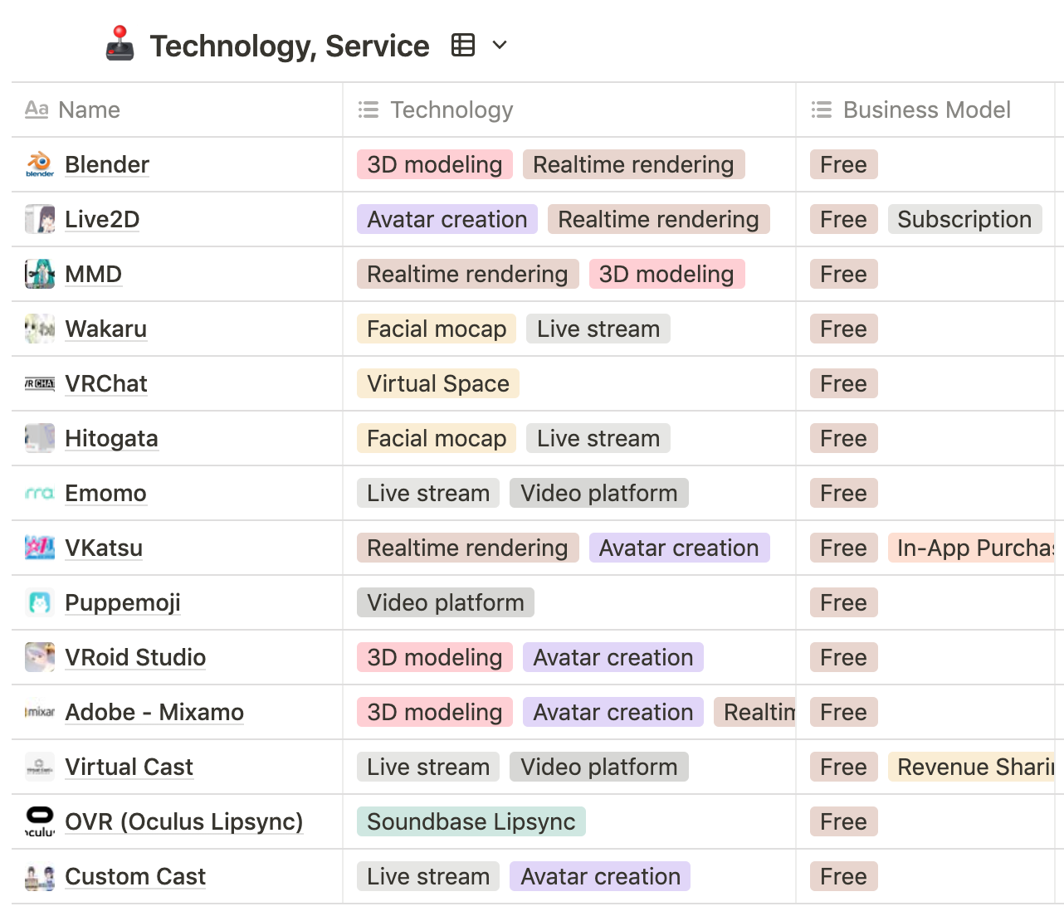The height and width of the screenshot is (916, 1064).
Task: Click the table view icon beside title
Action: pyautogui.click(x=463, y=45)
